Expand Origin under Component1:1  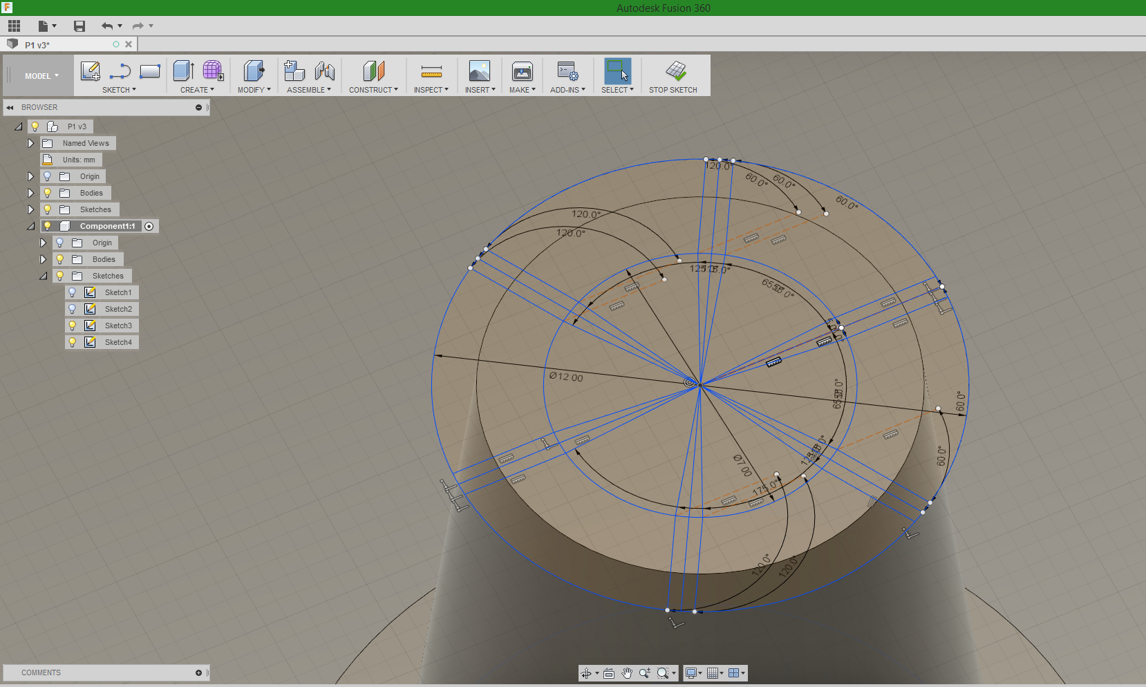click(x=43, y=243)
